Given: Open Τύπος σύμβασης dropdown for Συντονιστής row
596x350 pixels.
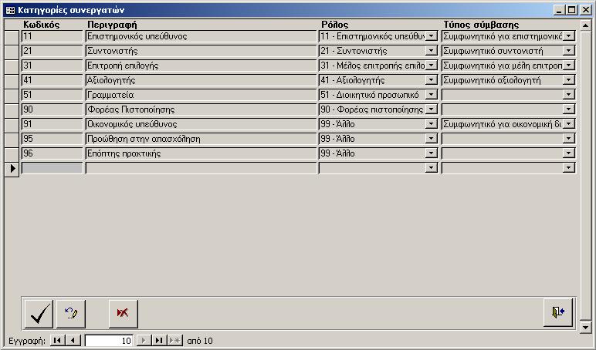Looking at the screenshot, I should (x=569, y=51).
